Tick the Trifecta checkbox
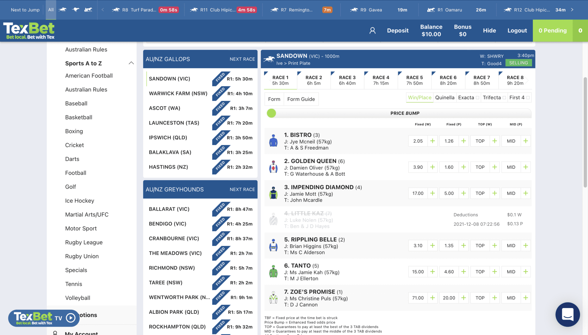The height and width of the screenshot is (335, 588). click(504, 98)
